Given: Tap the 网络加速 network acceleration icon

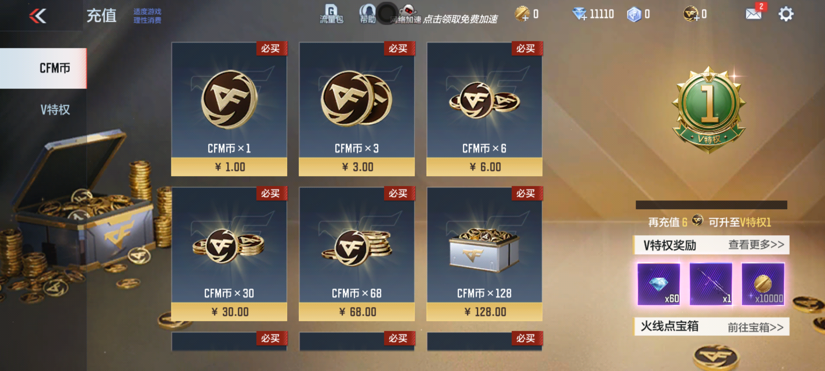Looking at the screenshot, I should coord(406,14).
